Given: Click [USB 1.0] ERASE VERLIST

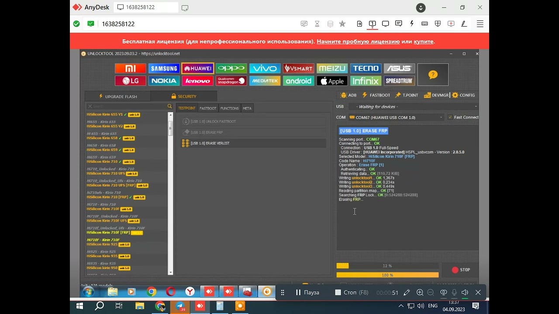Looking at the screenshot, I should click(254, 143).
